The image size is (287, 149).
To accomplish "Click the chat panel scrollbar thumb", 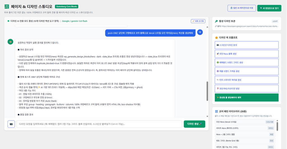I will pyautogui.click(x=207, y=91).
